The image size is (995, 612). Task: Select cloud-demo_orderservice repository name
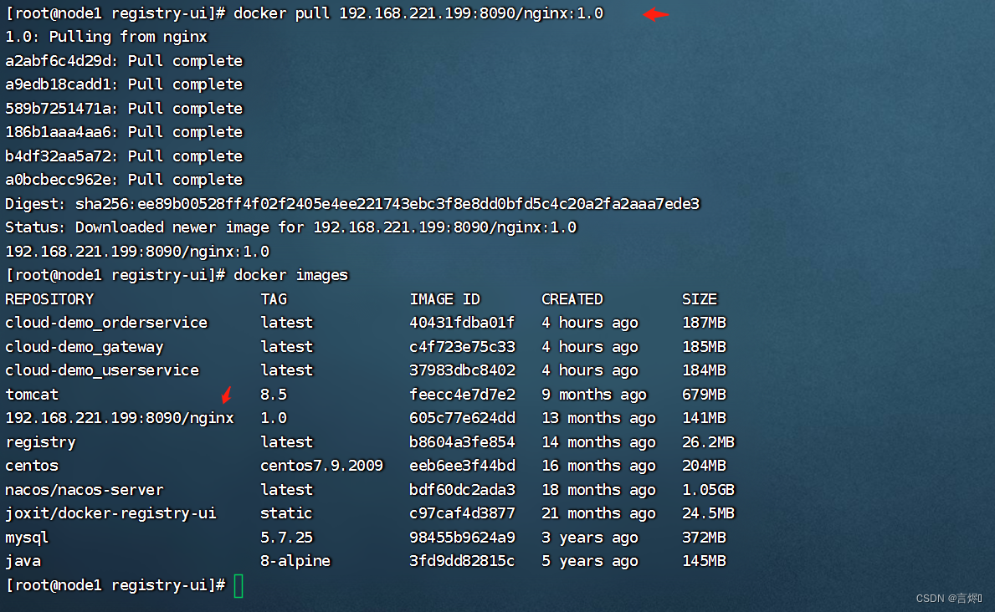[x=106, y=322]
